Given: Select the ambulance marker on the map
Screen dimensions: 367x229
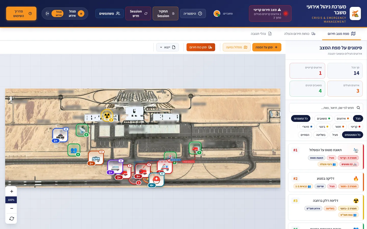Looking at the screenshot, I should [x=165, y=167].
